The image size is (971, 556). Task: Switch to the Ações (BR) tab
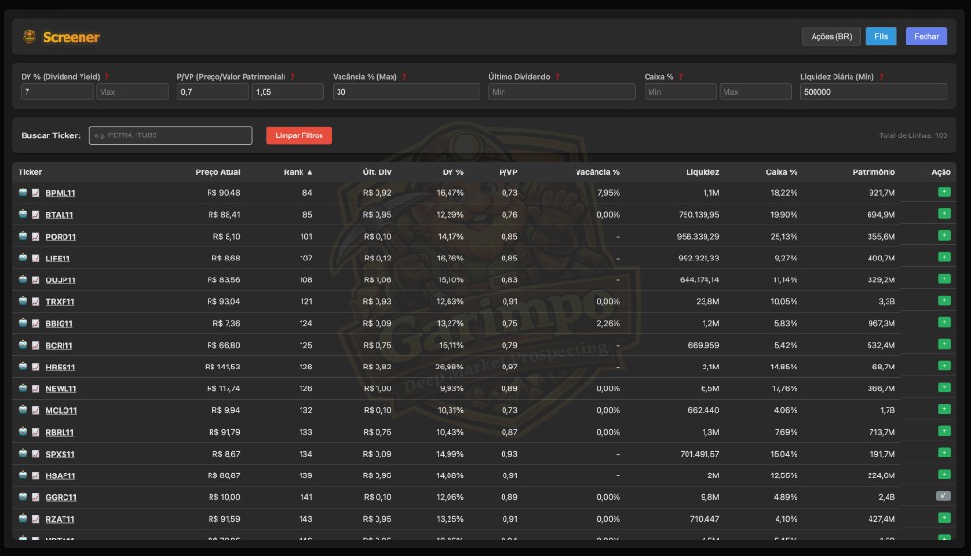coord(831,36)
